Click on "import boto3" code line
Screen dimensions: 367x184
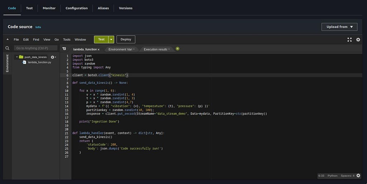pyautogui.click(x=83, y=60)
